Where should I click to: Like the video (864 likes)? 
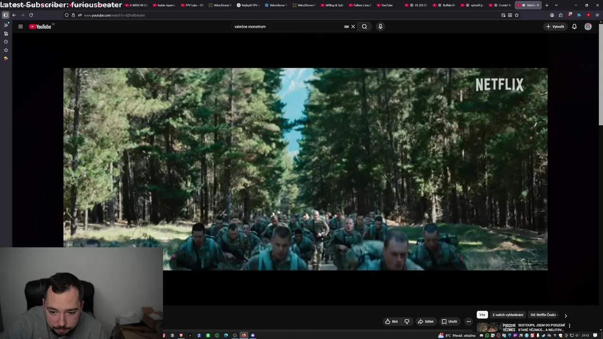[391, 322]
